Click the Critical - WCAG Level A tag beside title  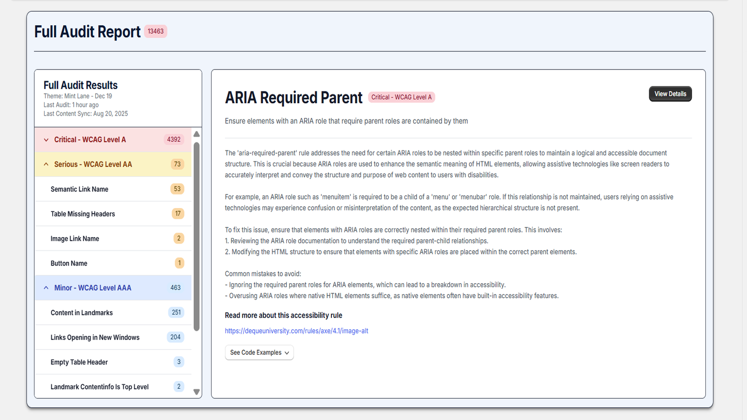tap(402, 97)
